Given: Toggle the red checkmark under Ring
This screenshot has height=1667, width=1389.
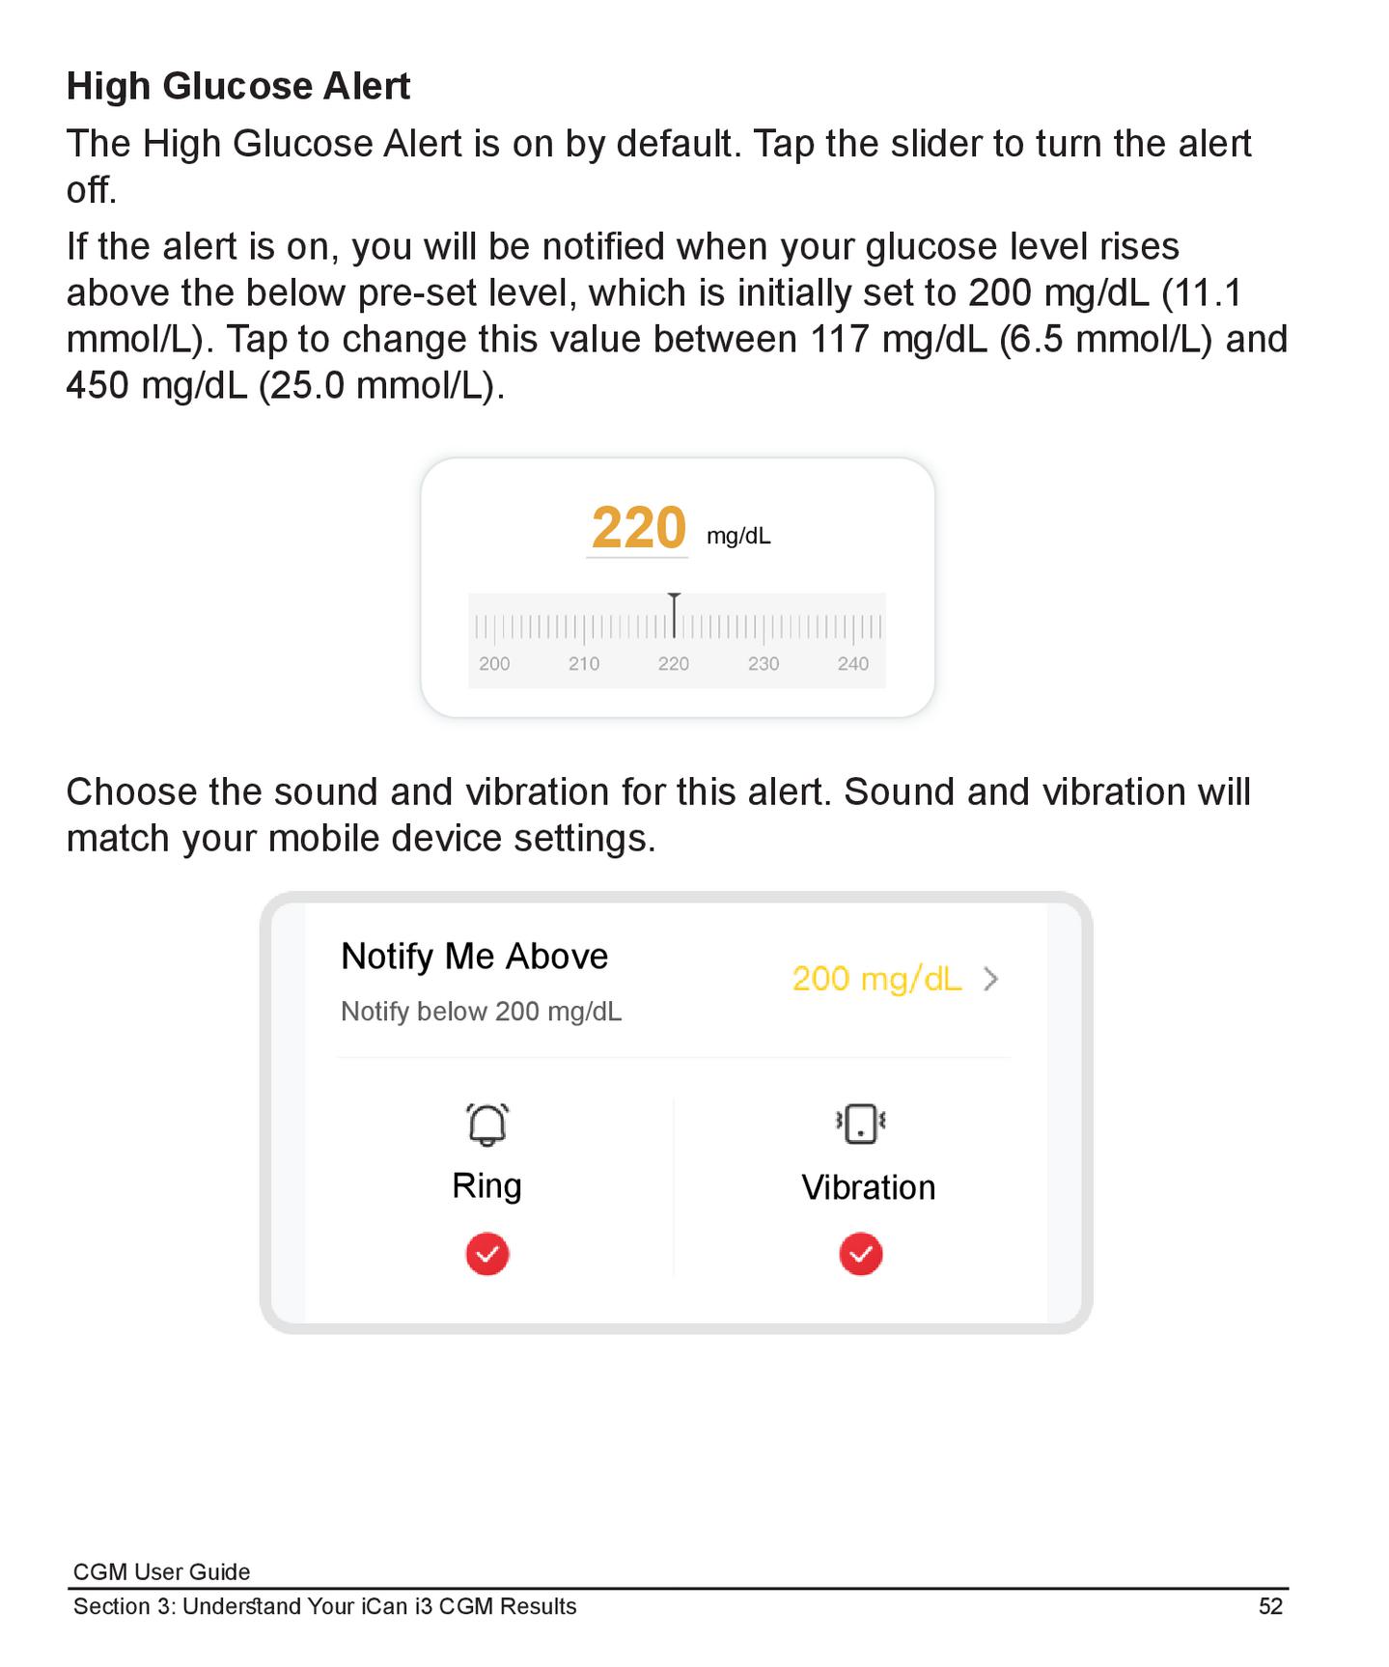Looking at the screenshot, I should pos(487,1254).
